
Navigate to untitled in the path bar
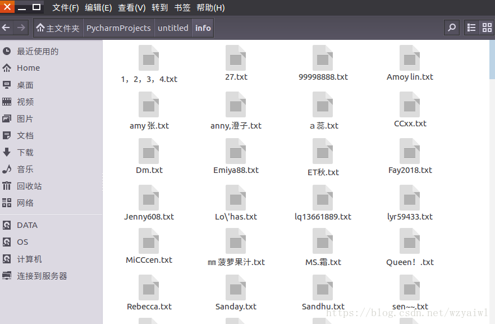173,28
